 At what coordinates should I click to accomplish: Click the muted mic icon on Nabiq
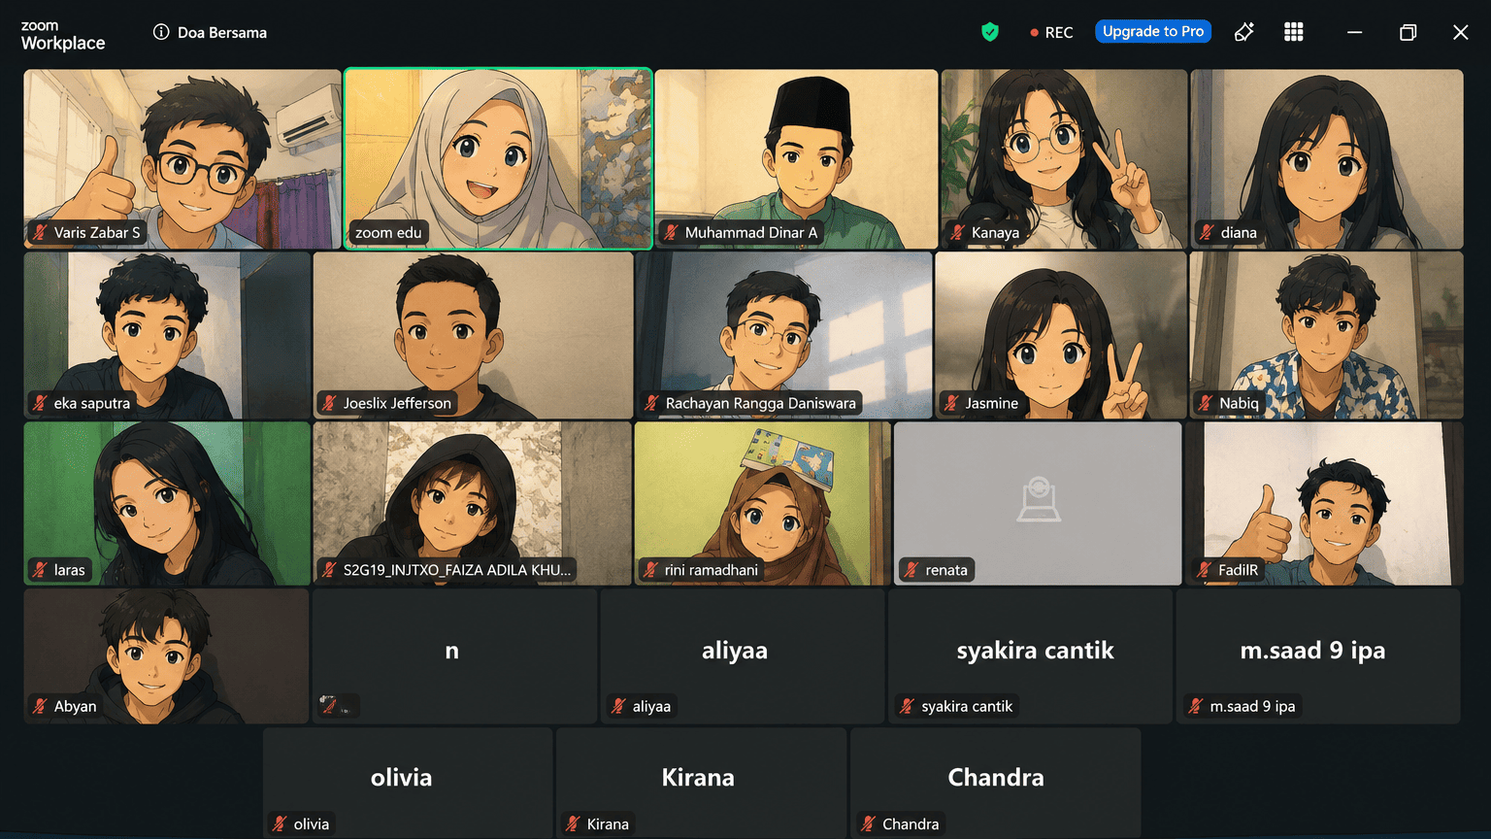pyautogui.click(x=1206, y=403)
